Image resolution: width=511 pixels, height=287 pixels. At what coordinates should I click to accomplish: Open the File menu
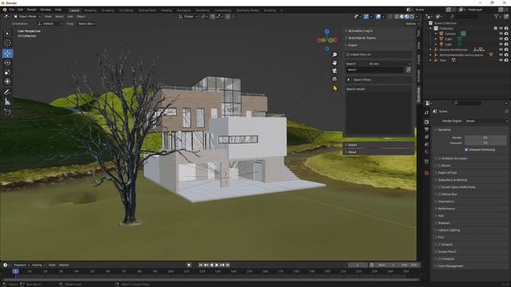coord(12,10)
